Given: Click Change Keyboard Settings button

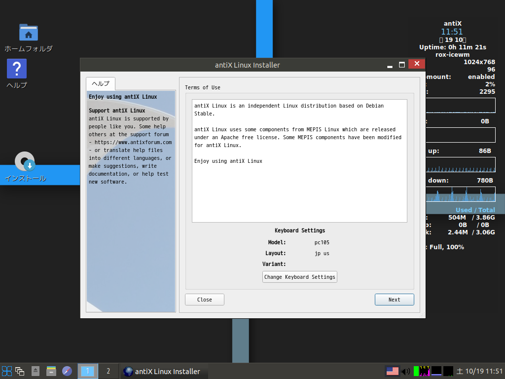Looking at the screenshot, I should tap(299, 277).
